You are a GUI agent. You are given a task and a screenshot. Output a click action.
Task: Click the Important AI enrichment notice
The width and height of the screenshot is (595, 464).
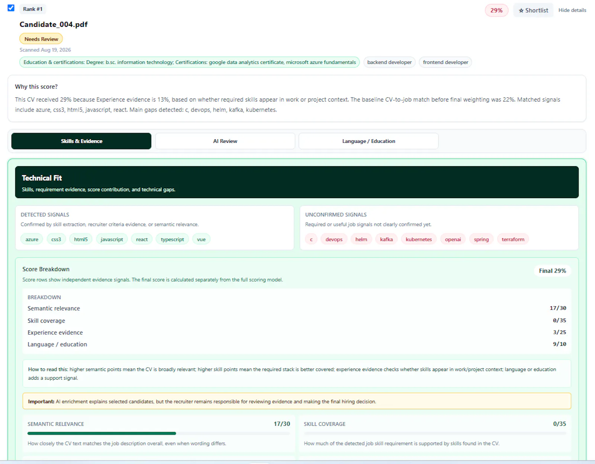(297, 402)
